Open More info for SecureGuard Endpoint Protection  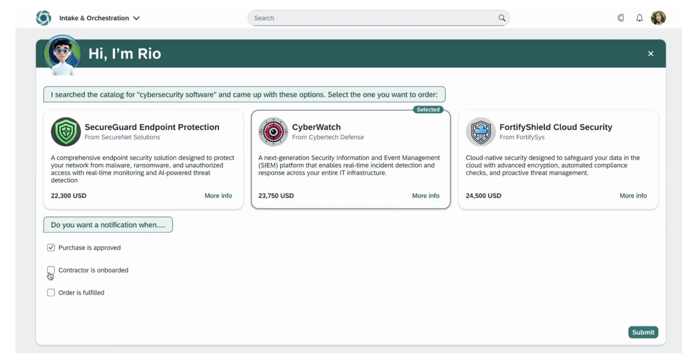218,196
